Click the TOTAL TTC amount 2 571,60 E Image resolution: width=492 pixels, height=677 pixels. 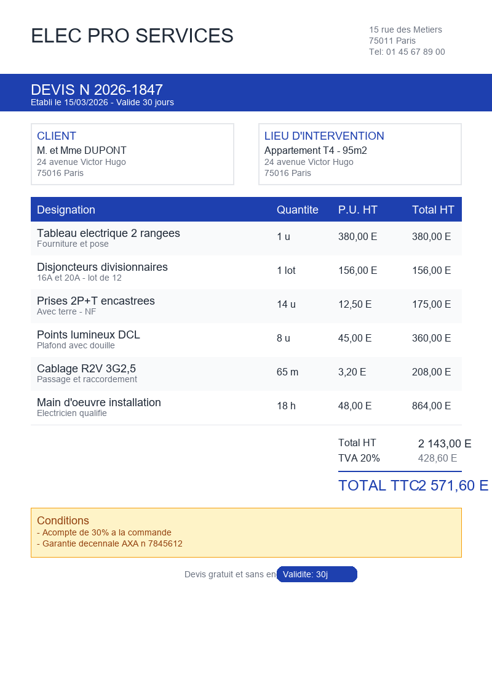453,486
